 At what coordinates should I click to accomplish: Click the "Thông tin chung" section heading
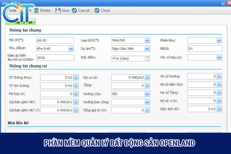tap(25, 30)
